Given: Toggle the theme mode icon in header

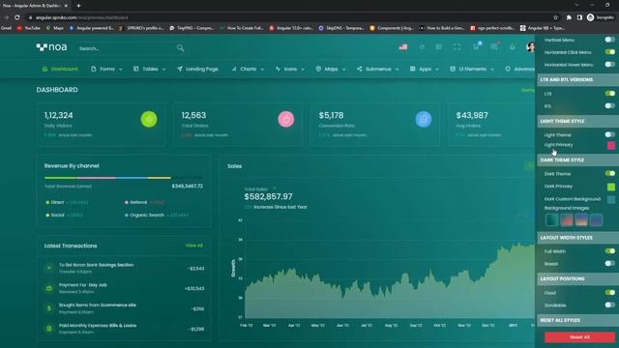Looking at the screenshot, I should click(x=422, y=47).
